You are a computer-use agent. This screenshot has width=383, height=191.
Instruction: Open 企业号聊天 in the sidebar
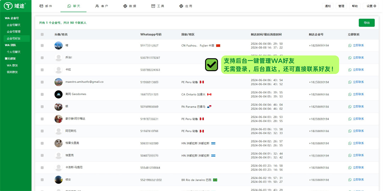point(13,25)
